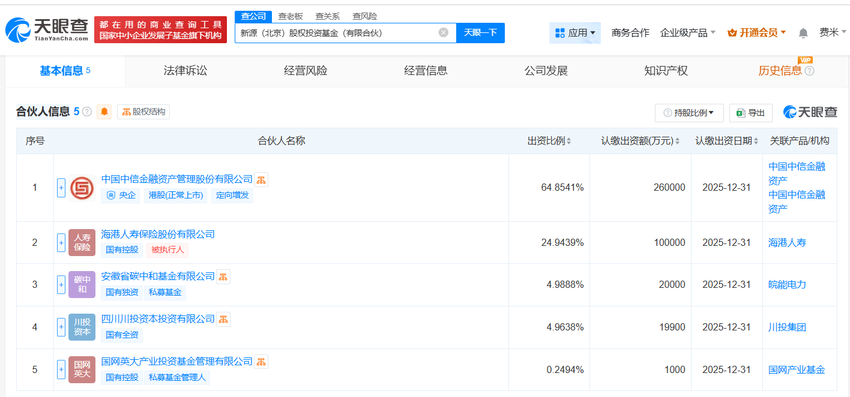The image size is (850, 397).
Task: Expand the row for 国网英大产业投资基金管理有限公司
Action: point(61,370)
